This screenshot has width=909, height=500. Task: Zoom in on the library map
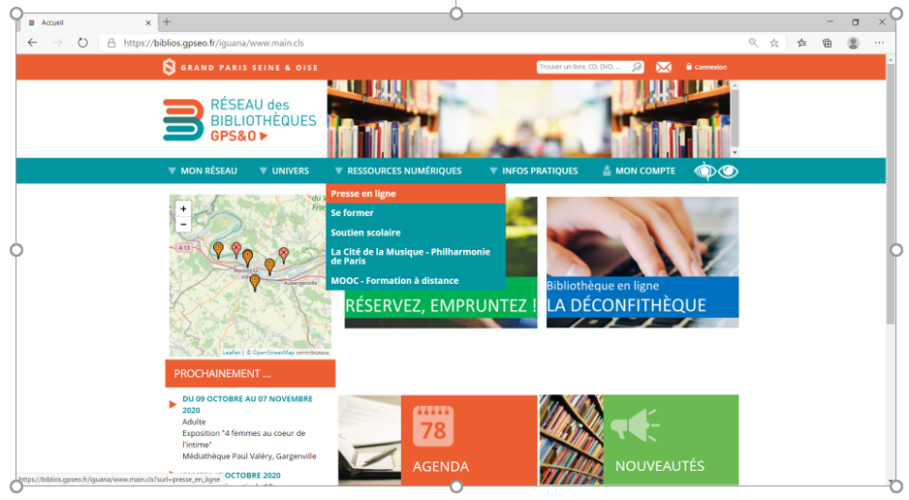click(183, 208)
